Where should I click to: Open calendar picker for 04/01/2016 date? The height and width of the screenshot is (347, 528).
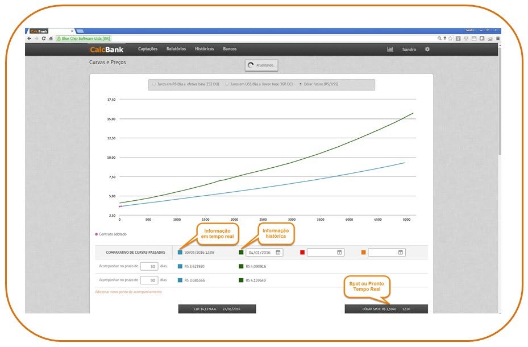coord(278,252)
